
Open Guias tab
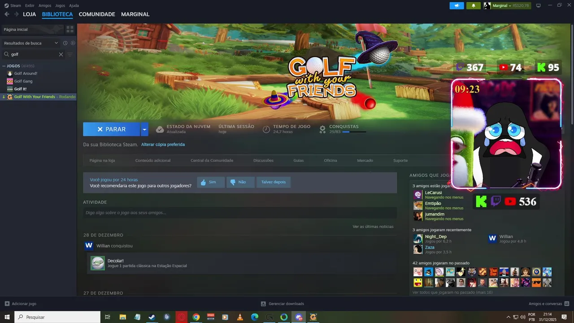(299, 161)
